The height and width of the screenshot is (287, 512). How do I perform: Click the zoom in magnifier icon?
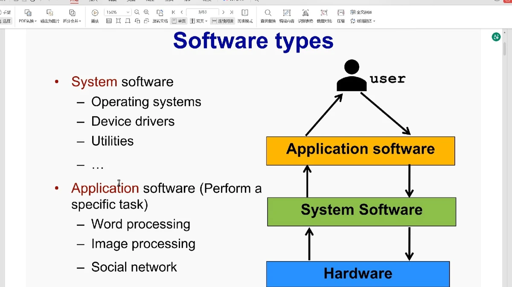click(146, 12)
